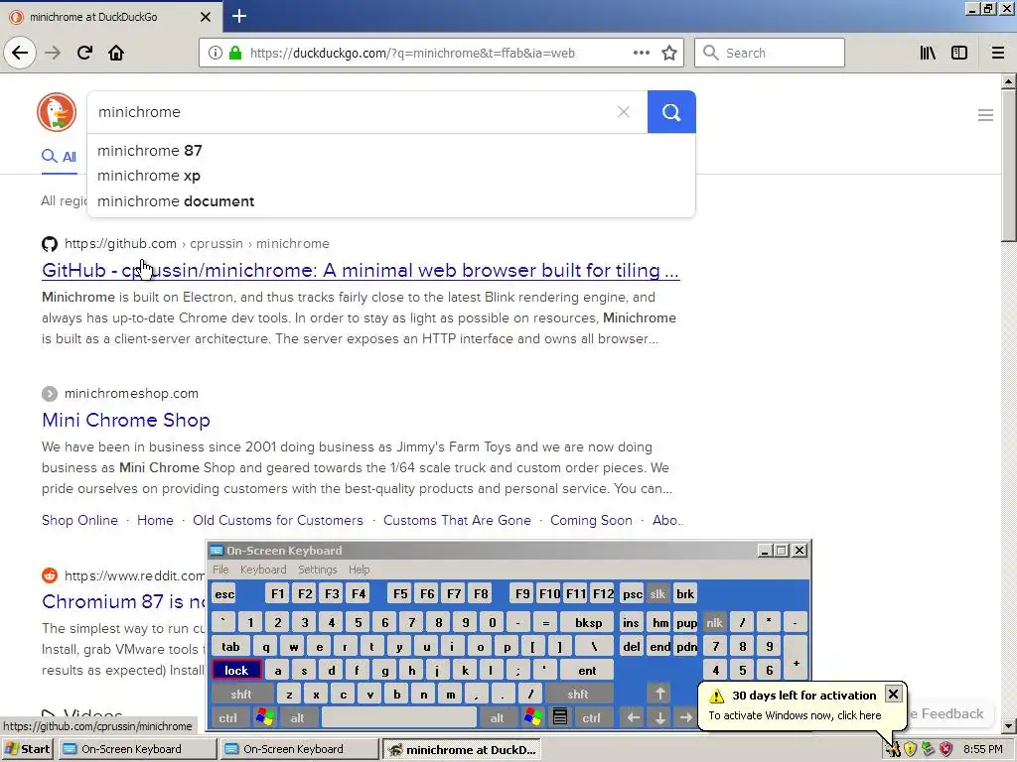Click the Reddit favicon beside result URL
The height and width of the screenshot is (762, 1017).
(x=50, y=575)
